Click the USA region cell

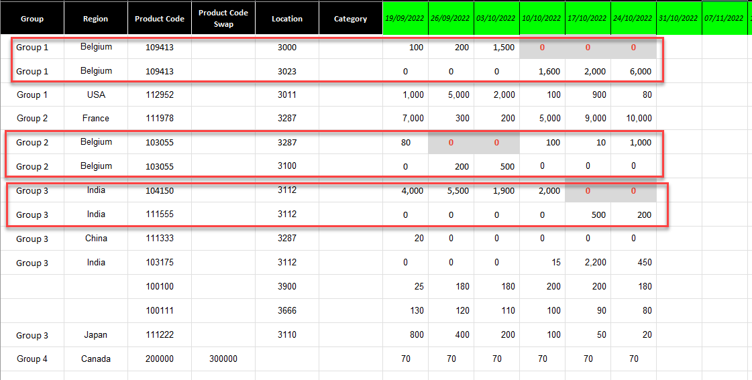point(96,94)
